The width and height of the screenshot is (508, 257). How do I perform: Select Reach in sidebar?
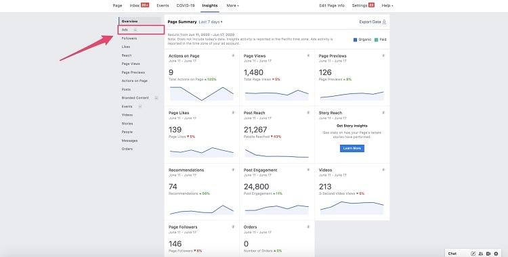(127, 55)
